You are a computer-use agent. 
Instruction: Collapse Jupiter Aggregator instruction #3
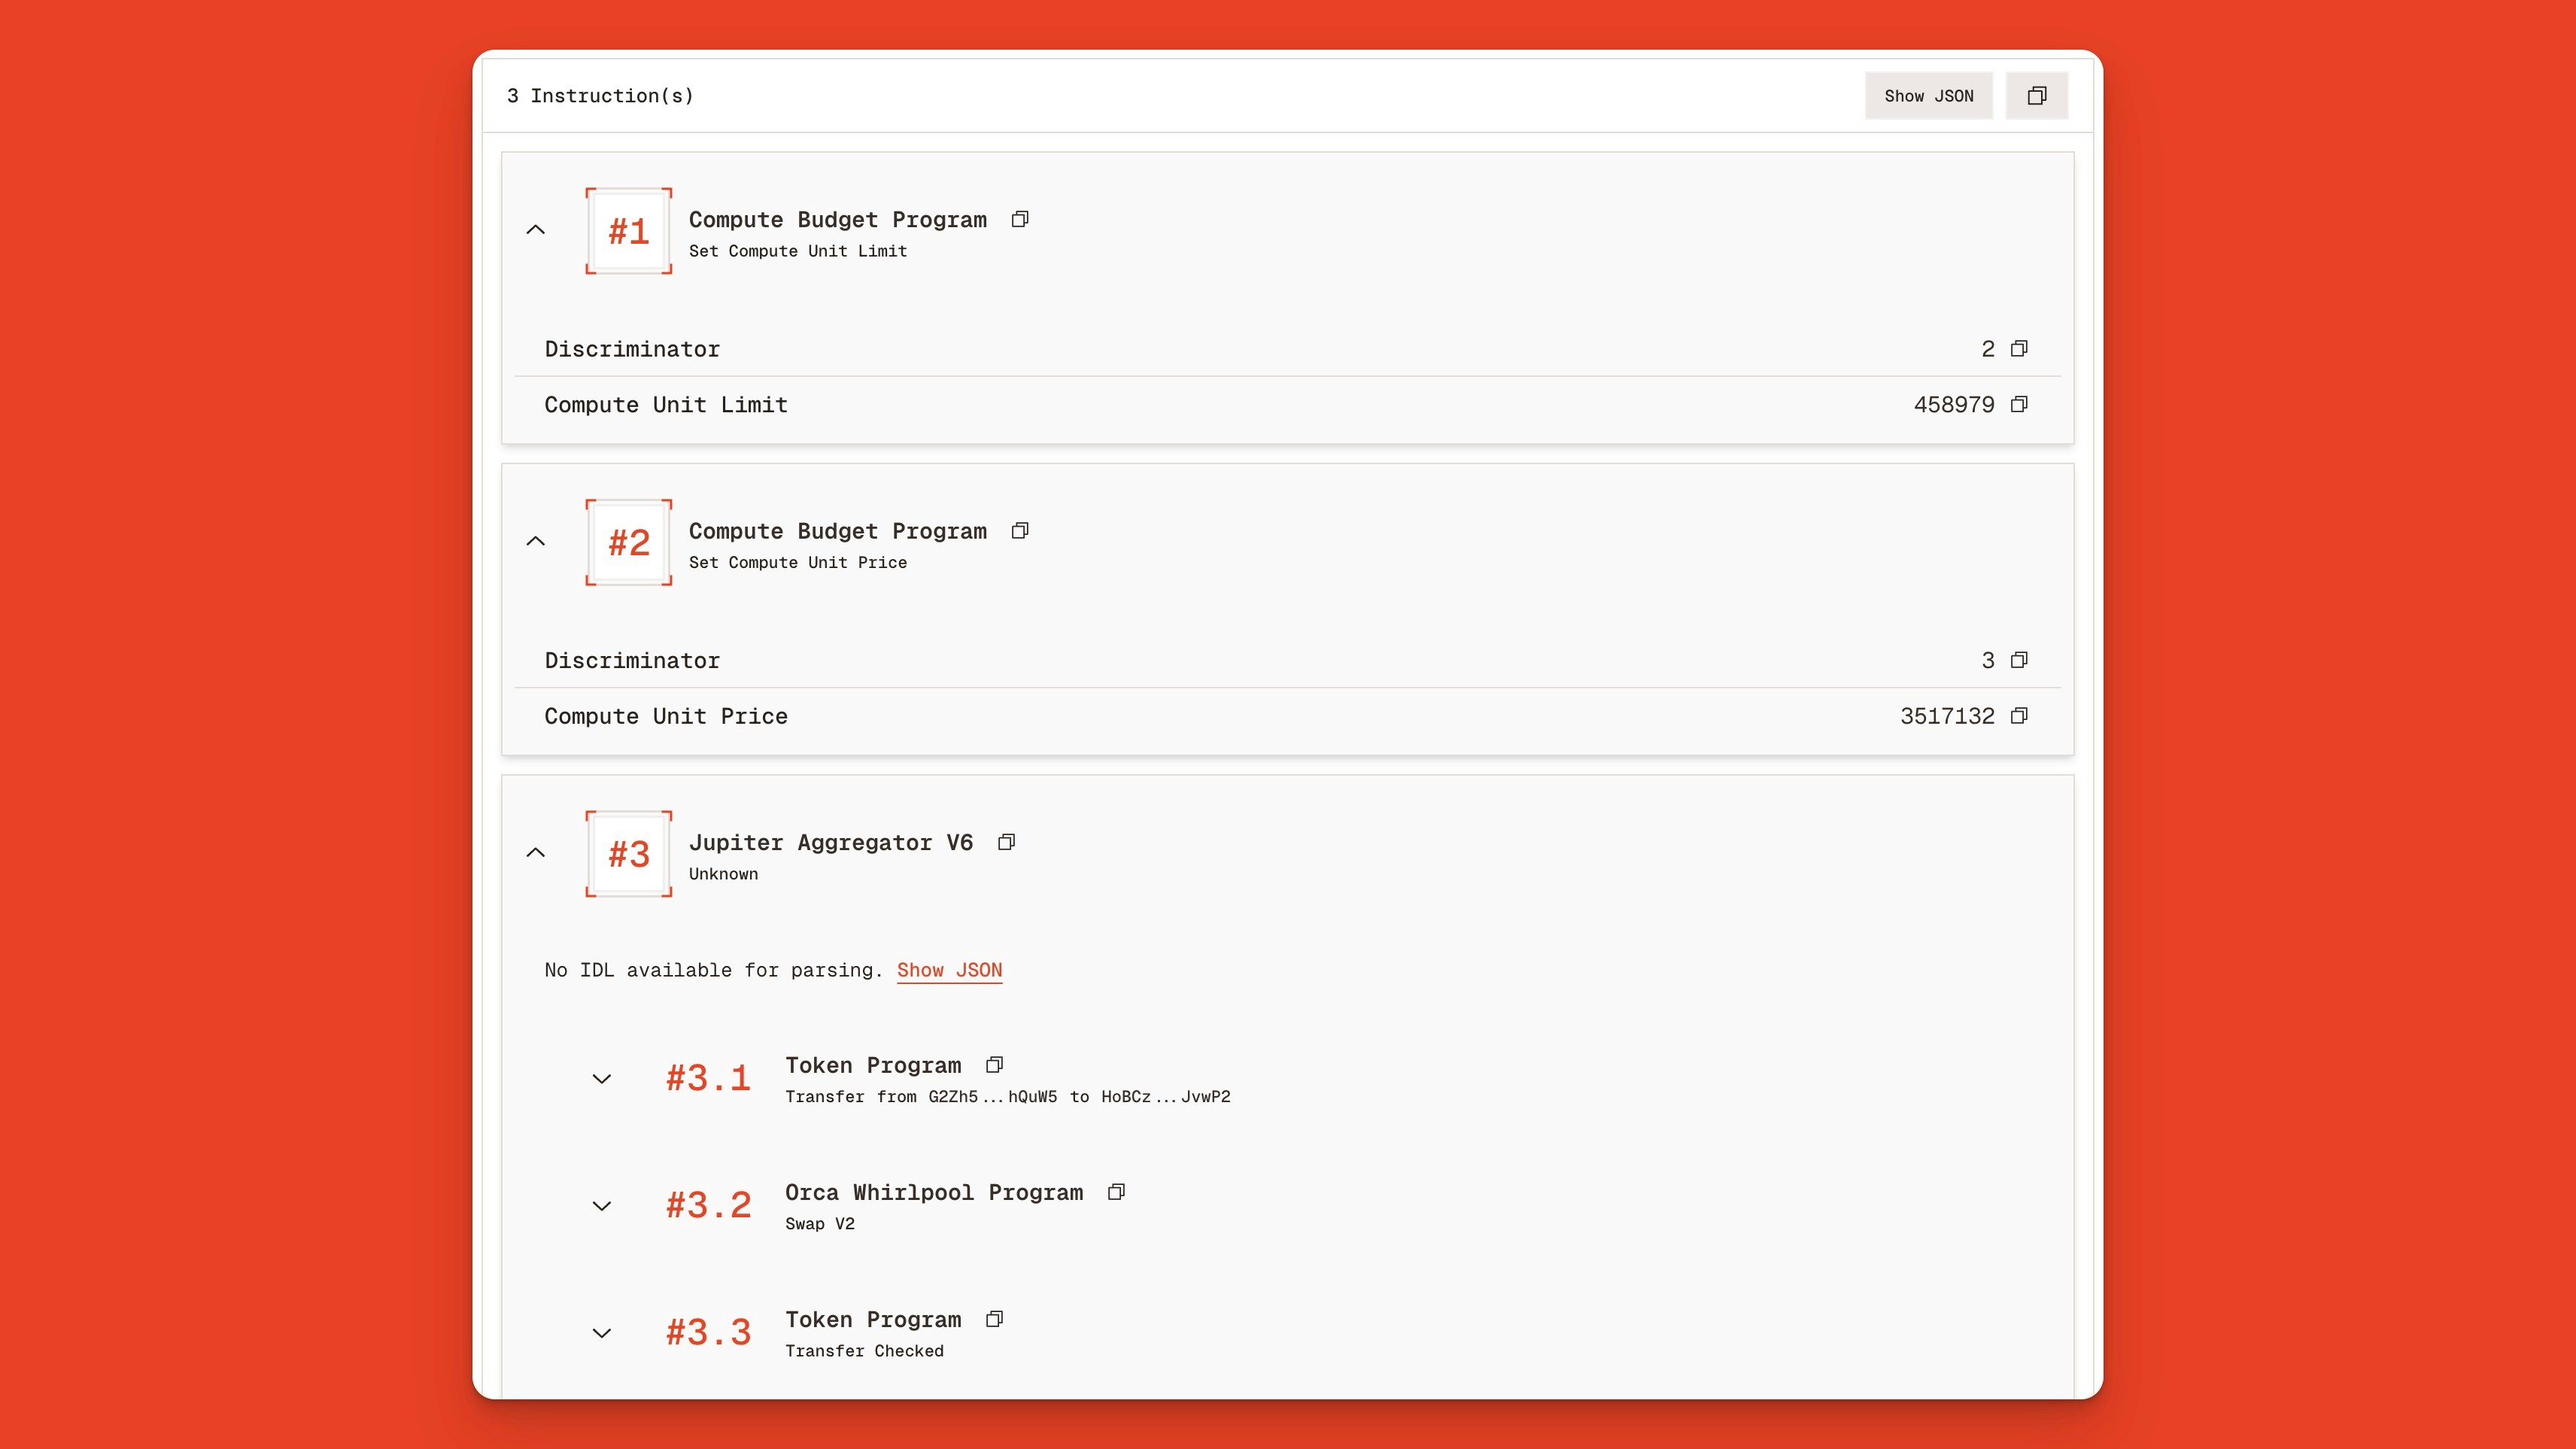coord(536,853)
